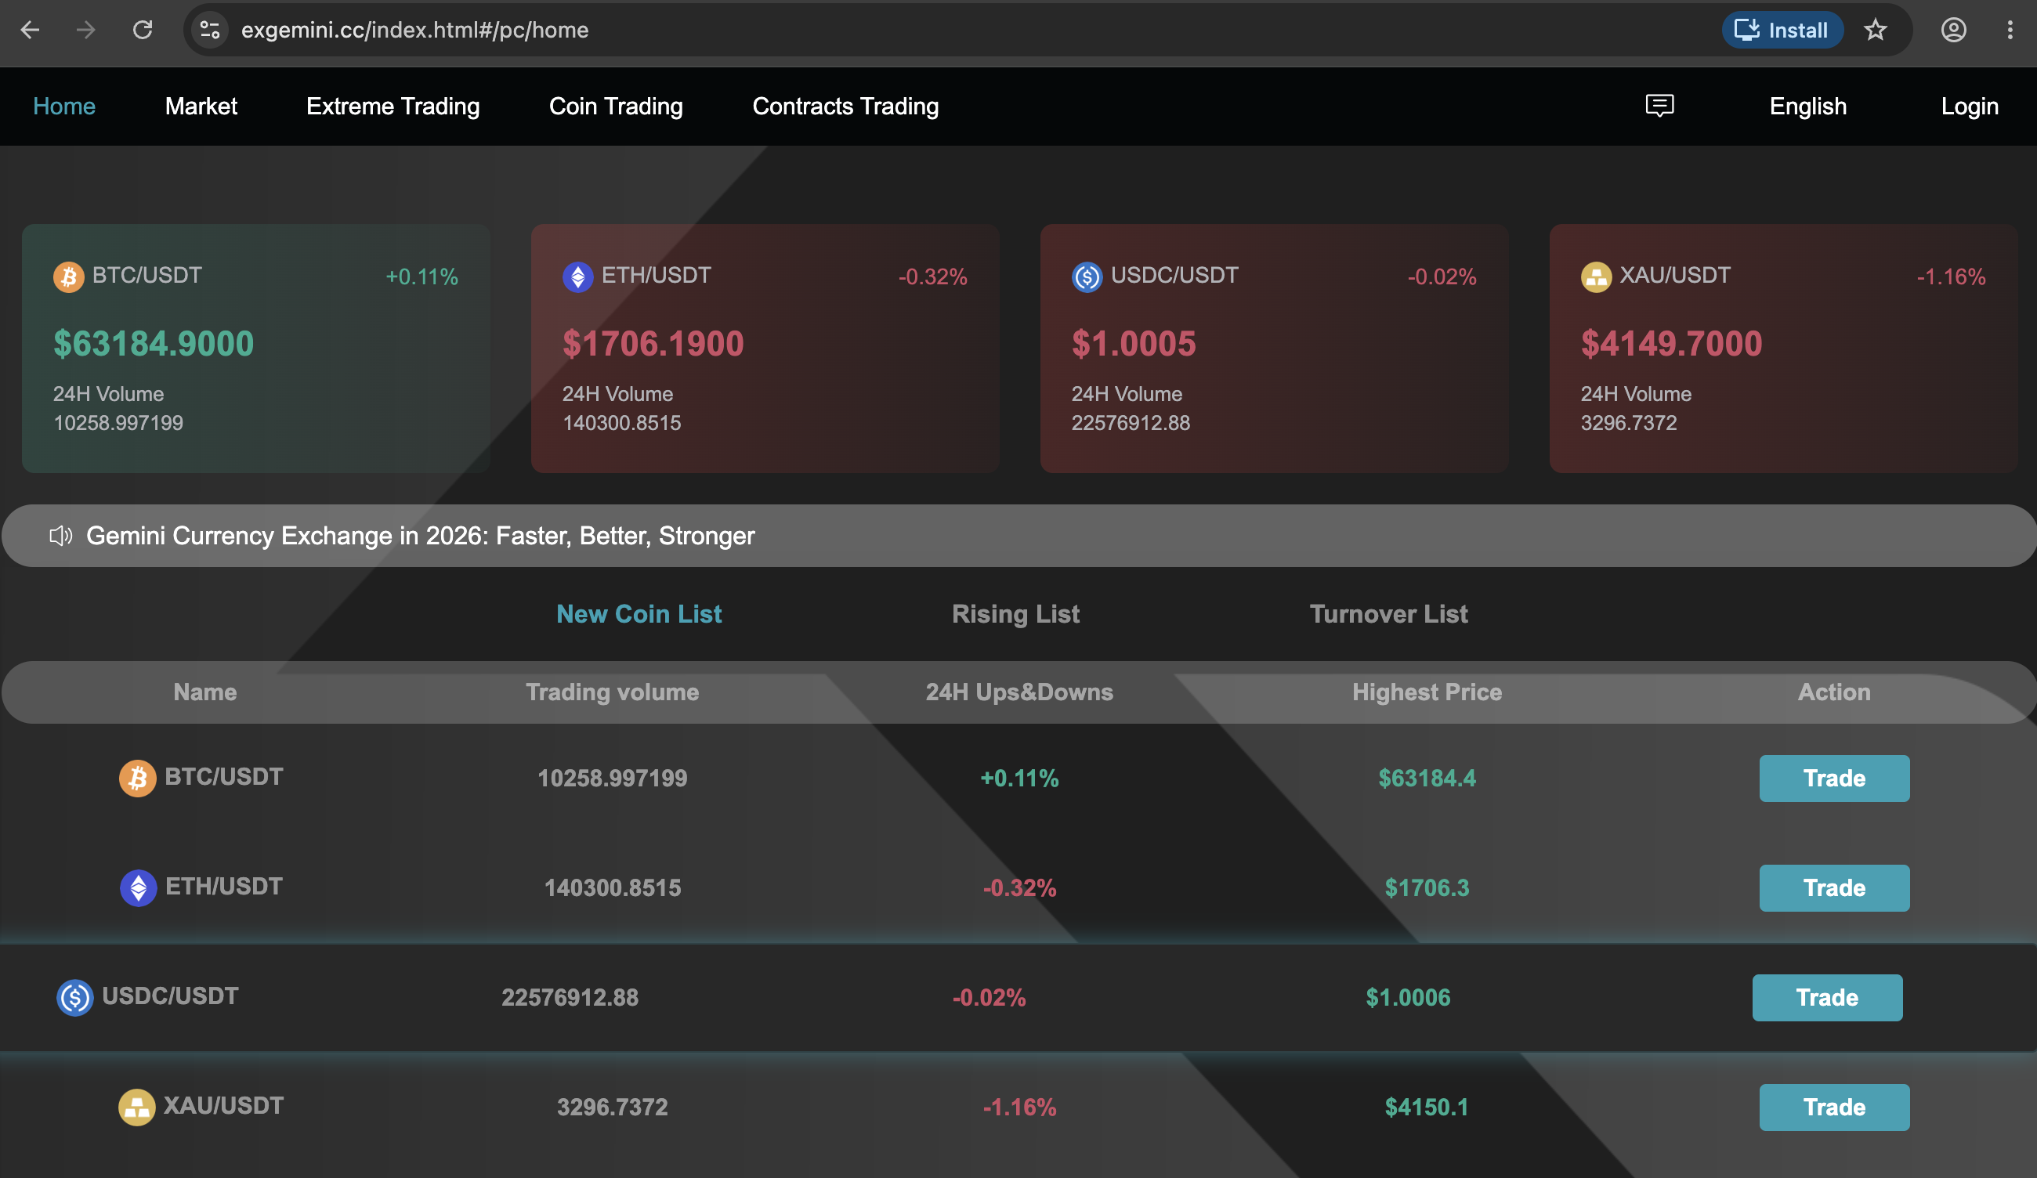Image resolution: width=2037 pixels, height=1178 pixels.
Task: Click the USDC icon in USDC/USDT card
Action: (1087, 277)
